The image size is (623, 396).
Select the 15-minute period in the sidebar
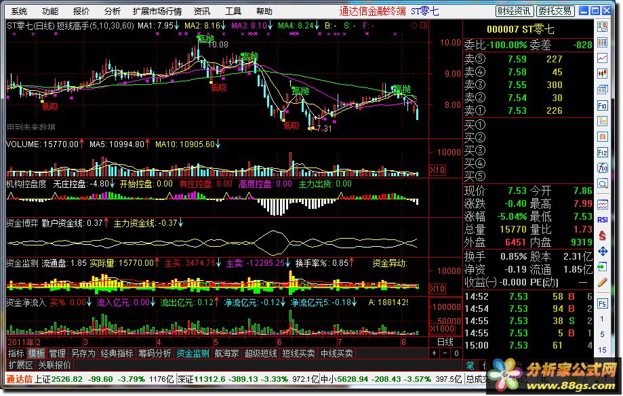click(x=603, y=350)
